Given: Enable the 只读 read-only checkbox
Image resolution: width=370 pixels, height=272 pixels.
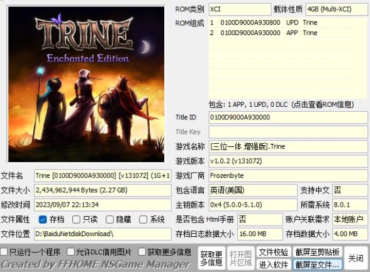Looking at the screenshot, I should [76, 219].
